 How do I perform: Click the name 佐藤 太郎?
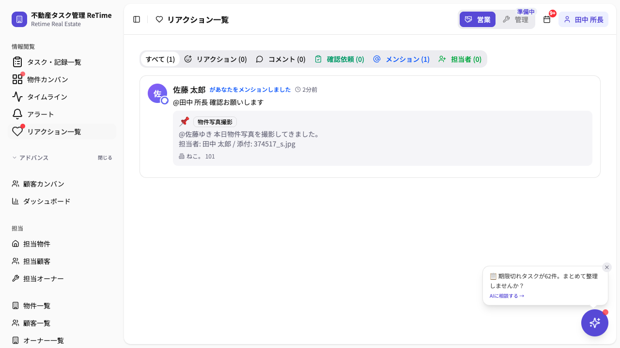[189, 89]
